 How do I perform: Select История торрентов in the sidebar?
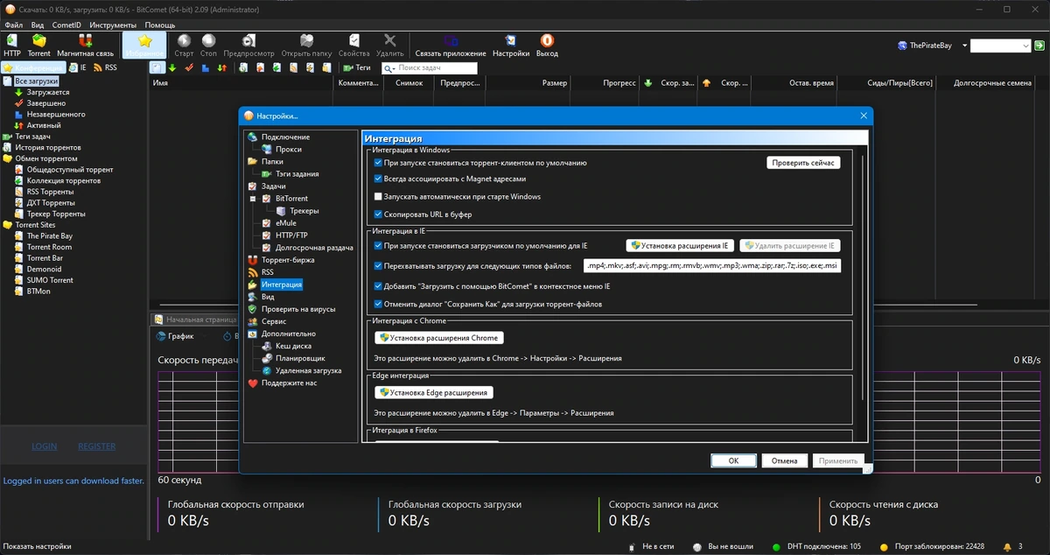coord(41,148)
